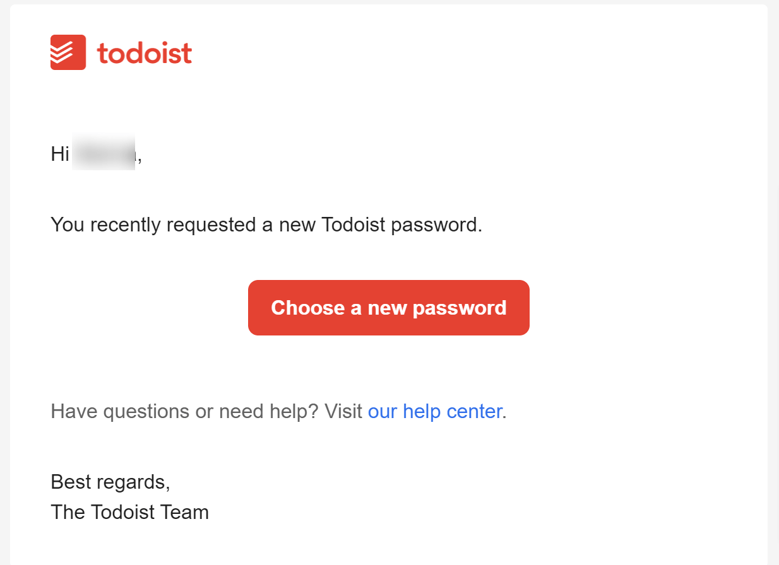This screenshot has width=779, height=565.
Task: Click the Have questions or need help text
Action: point(184,411)
